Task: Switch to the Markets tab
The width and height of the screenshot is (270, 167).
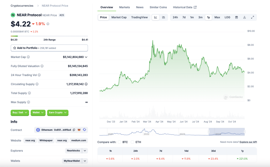Action: (x=124, y=7)
